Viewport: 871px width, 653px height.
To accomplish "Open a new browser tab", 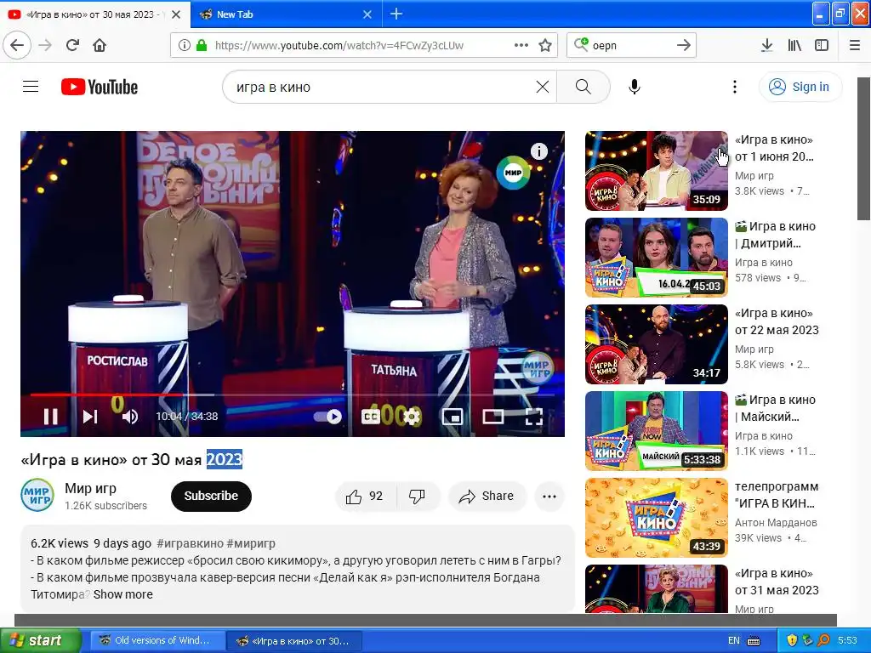I will point(396,14).
